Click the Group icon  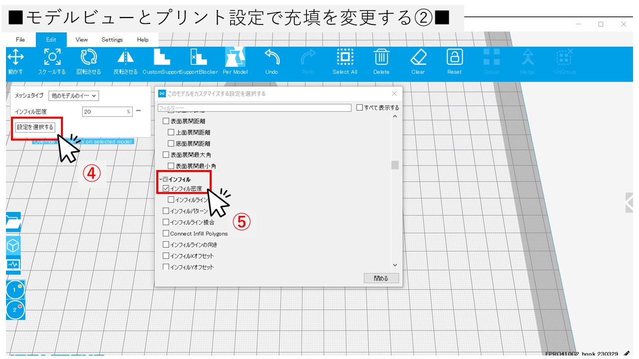pyautogui.click(x=492, y=57)
